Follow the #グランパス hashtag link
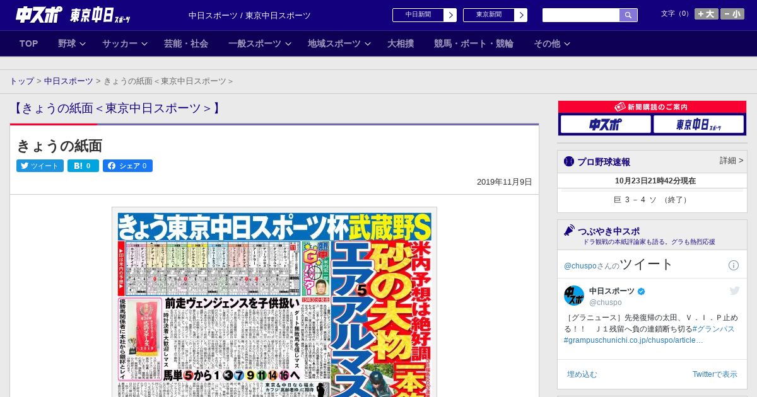The width and height of the screenshot is (757, 397). (713, 329)
